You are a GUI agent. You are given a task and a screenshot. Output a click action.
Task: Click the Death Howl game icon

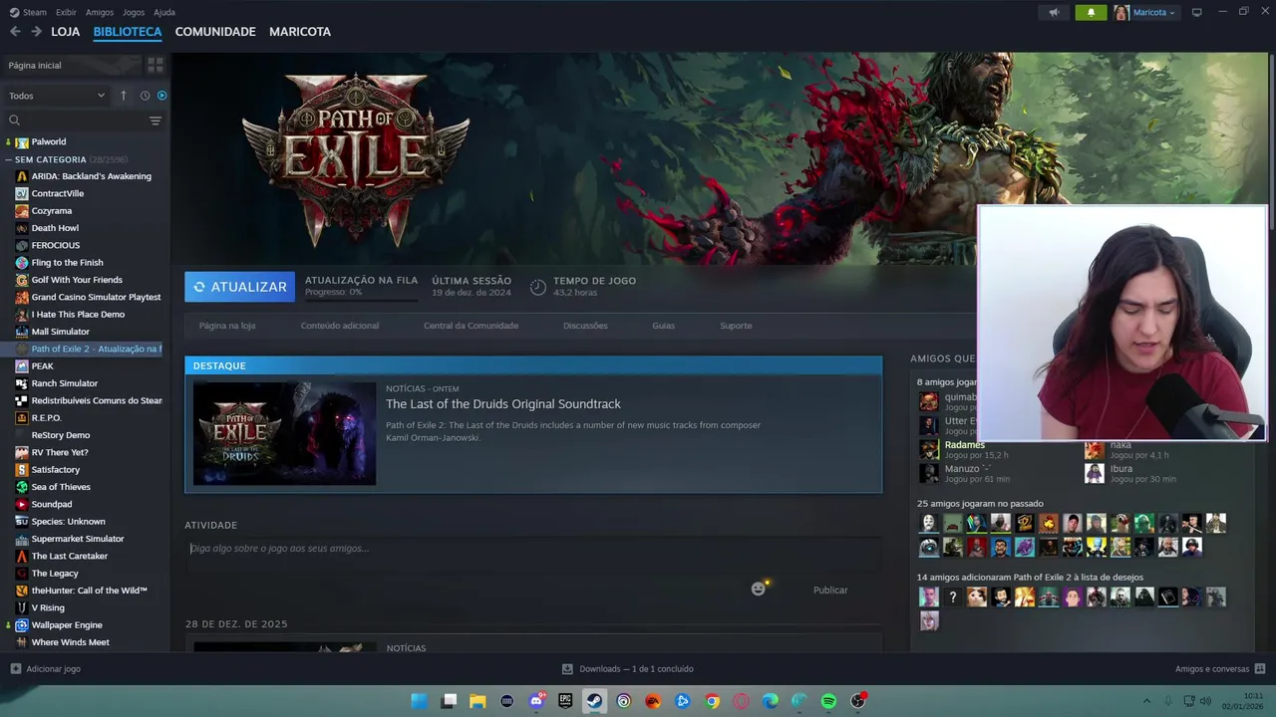point(22,228)
